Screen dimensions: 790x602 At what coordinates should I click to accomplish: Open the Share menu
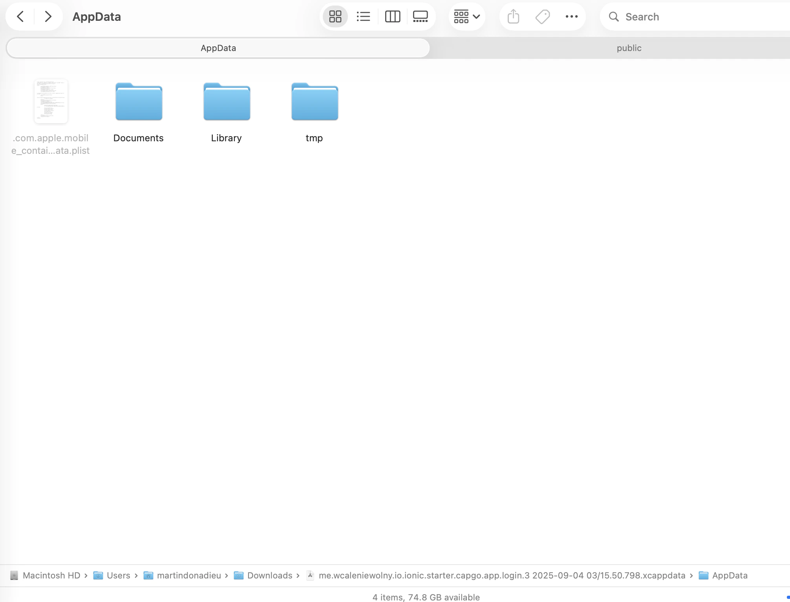point(513,16)
